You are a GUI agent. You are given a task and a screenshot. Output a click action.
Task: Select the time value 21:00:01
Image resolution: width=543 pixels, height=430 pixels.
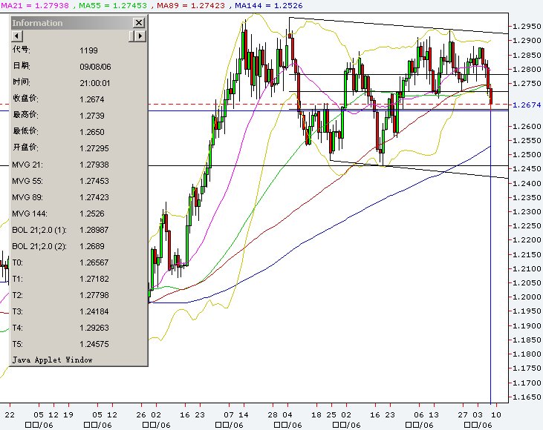click(x=95, y=83)
